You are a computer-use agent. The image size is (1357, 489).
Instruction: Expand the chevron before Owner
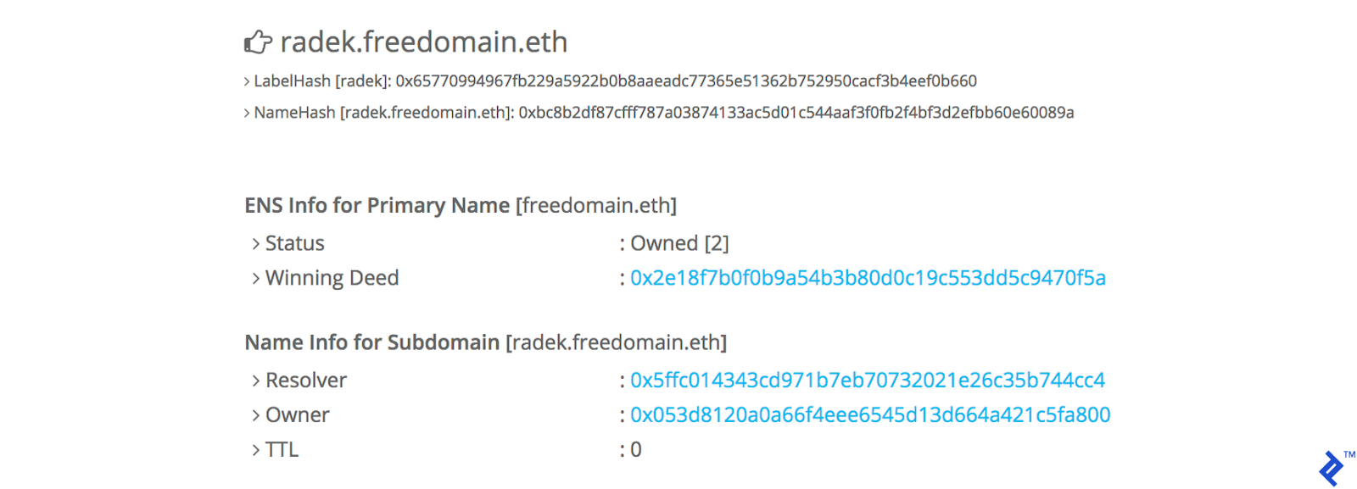pos(255,416)
